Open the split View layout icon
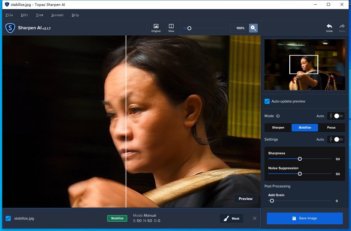 (x=171, y=28)
